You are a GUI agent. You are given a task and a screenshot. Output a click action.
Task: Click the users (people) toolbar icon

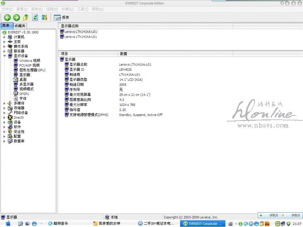[x=44, y=17]
